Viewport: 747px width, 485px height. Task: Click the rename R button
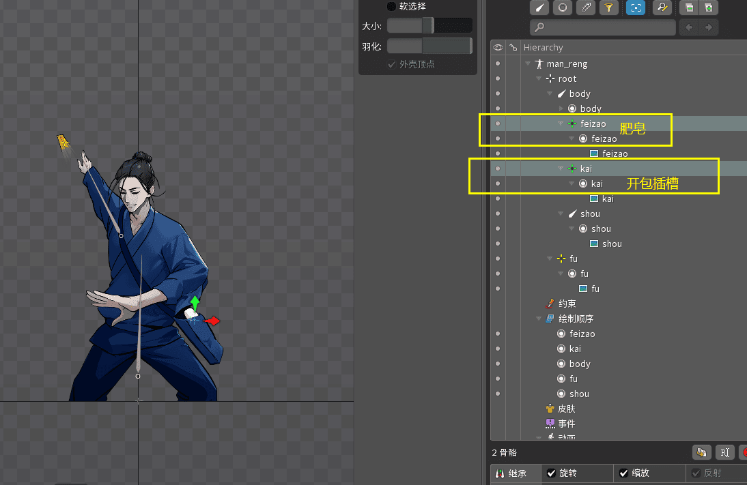724,452
